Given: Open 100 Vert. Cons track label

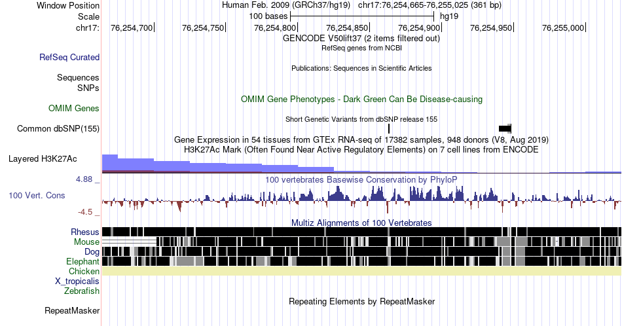Looking at the screenshot, I should [37, 195].
